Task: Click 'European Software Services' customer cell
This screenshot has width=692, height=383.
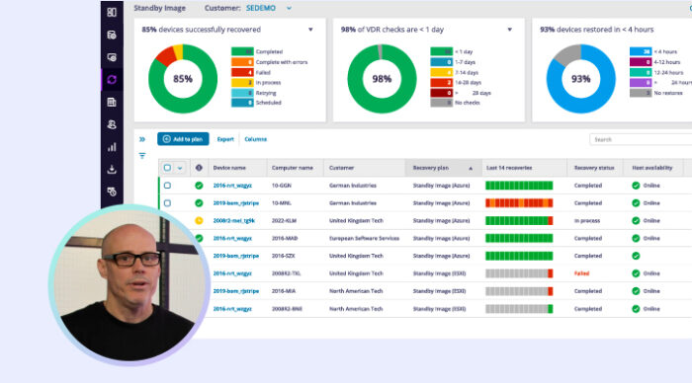Action: tap(364, 239)
